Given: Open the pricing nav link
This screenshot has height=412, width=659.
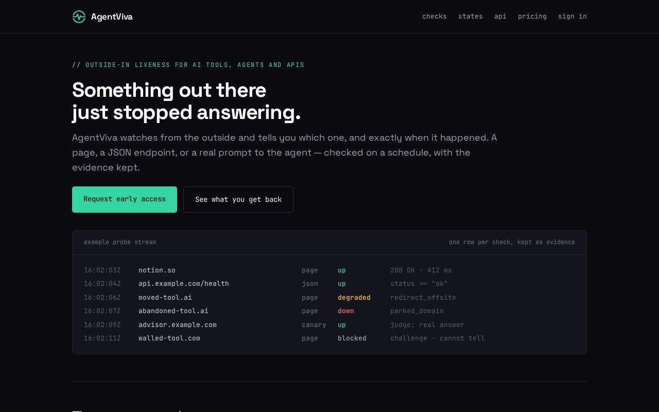Looking at the screenshot, I should 532,16.
